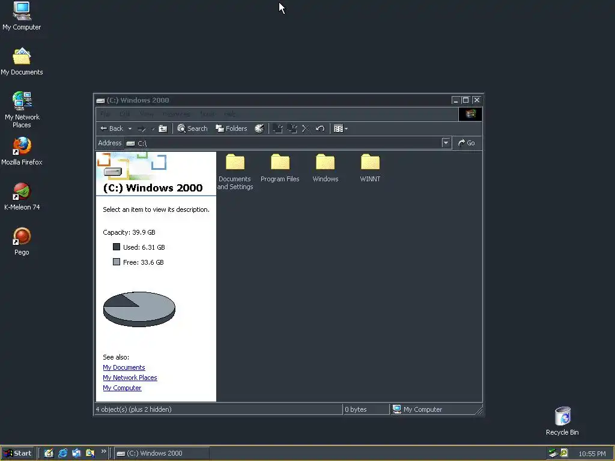Open the Forward history dropdown arrow
615x461 pixels.
(153, 128)
